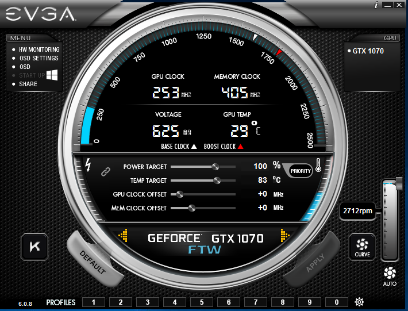The width and height of the screenshot is (408, 311).
Task: Click the fan speed vertical slider handle
Action: 399,183
